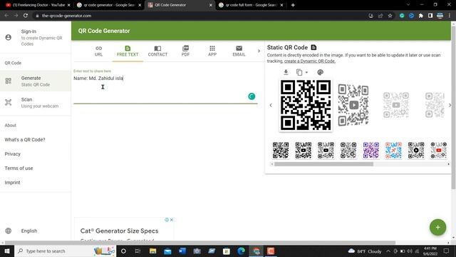
Task: Open Terms of use
Action: (x=19, y=168)
